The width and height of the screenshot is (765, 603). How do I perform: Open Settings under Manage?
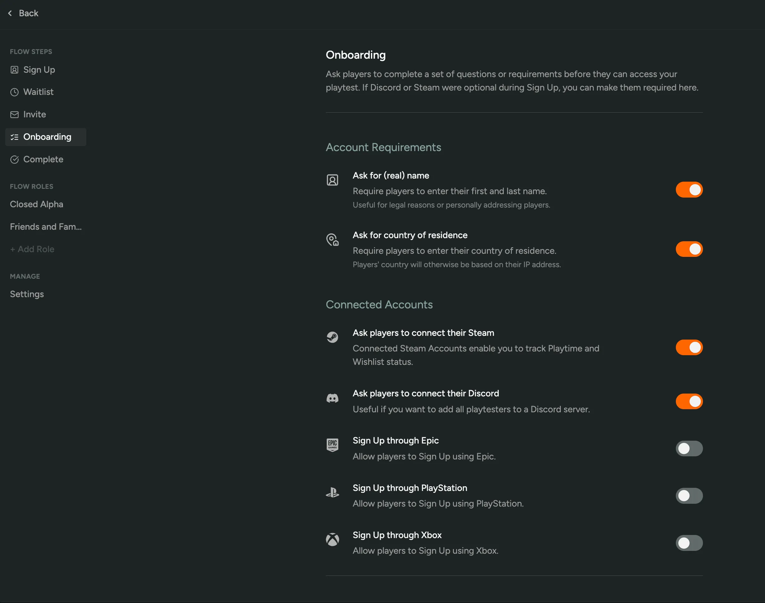(27, 294)
